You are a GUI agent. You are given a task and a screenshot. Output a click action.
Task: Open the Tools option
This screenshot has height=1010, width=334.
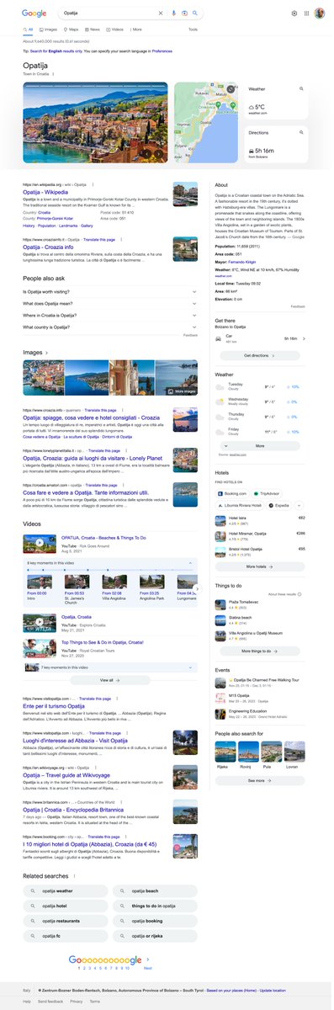click(193, 29)
